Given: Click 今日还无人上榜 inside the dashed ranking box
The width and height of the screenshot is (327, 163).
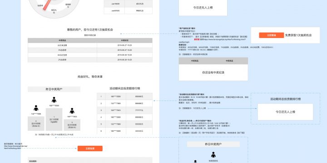Looking at the screenshot, I should coord(285,112).
